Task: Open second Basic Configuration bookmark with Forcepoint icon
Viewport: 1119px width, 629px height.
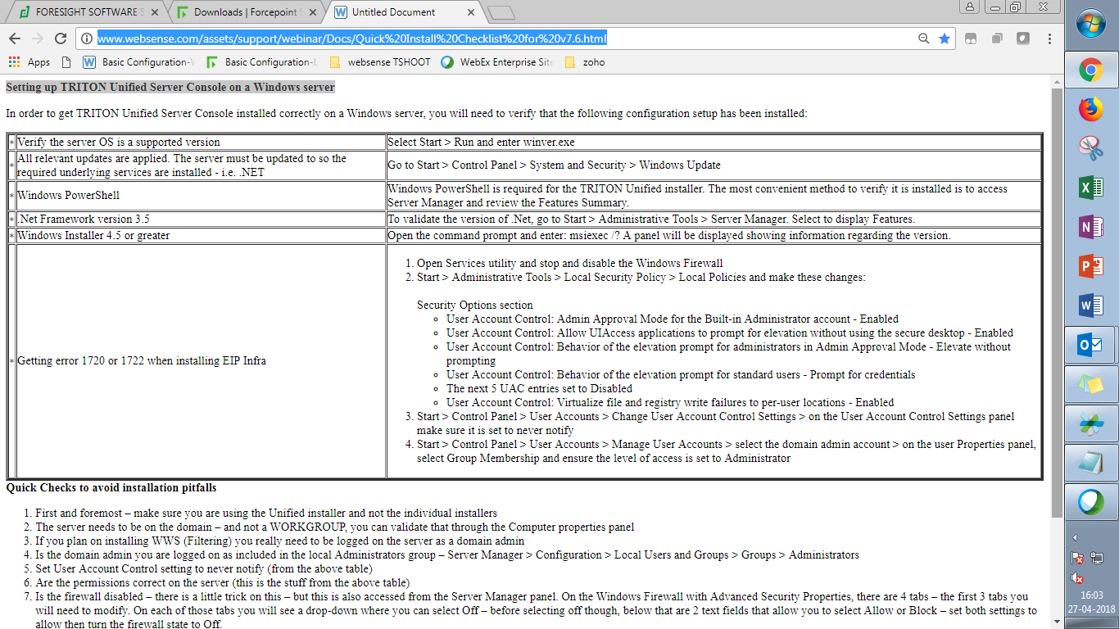Action: (262, 62)
